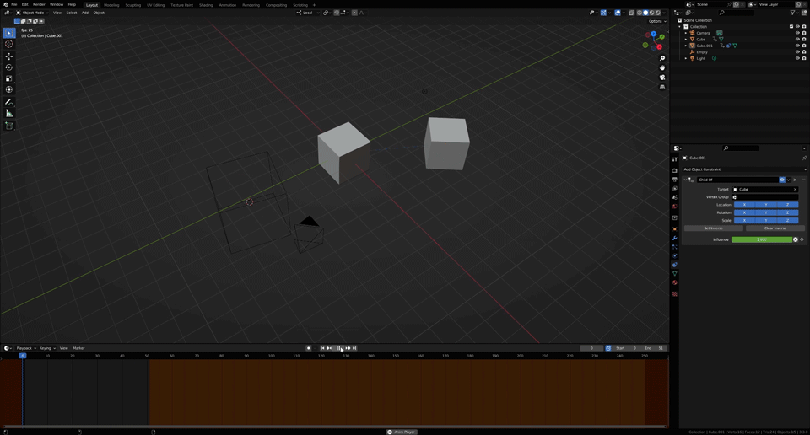This screenshot has height=435, width=810.
Task: Expand the Camera item in outliner
Action: tap(686, 33)
